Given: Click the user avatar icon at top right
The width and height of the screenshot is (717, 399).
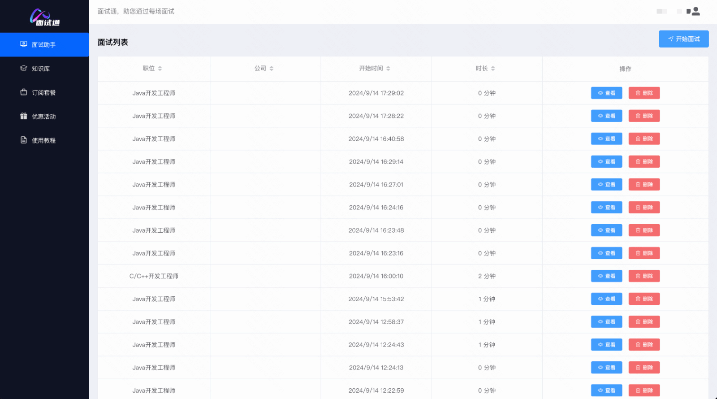Looking at the screenshot, I should (695, 11).
